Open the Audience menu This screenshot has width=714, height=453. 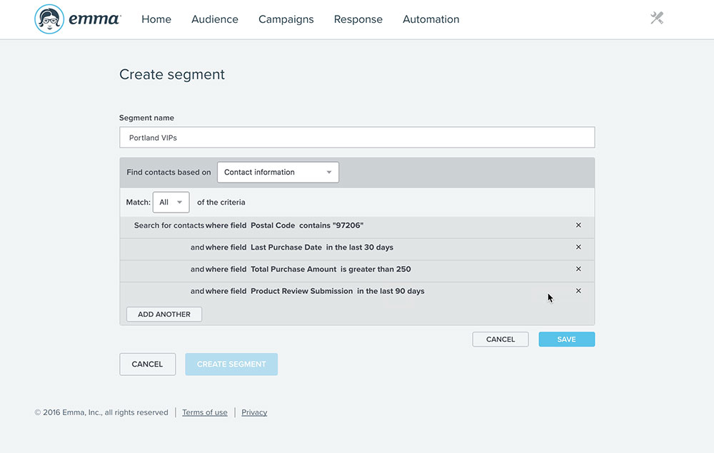tap(215, 19)
